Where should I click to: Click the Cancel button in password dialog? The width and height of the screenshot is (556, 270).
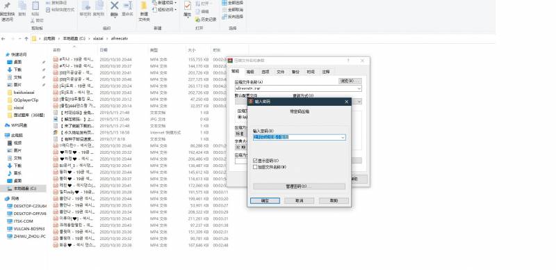300,200
